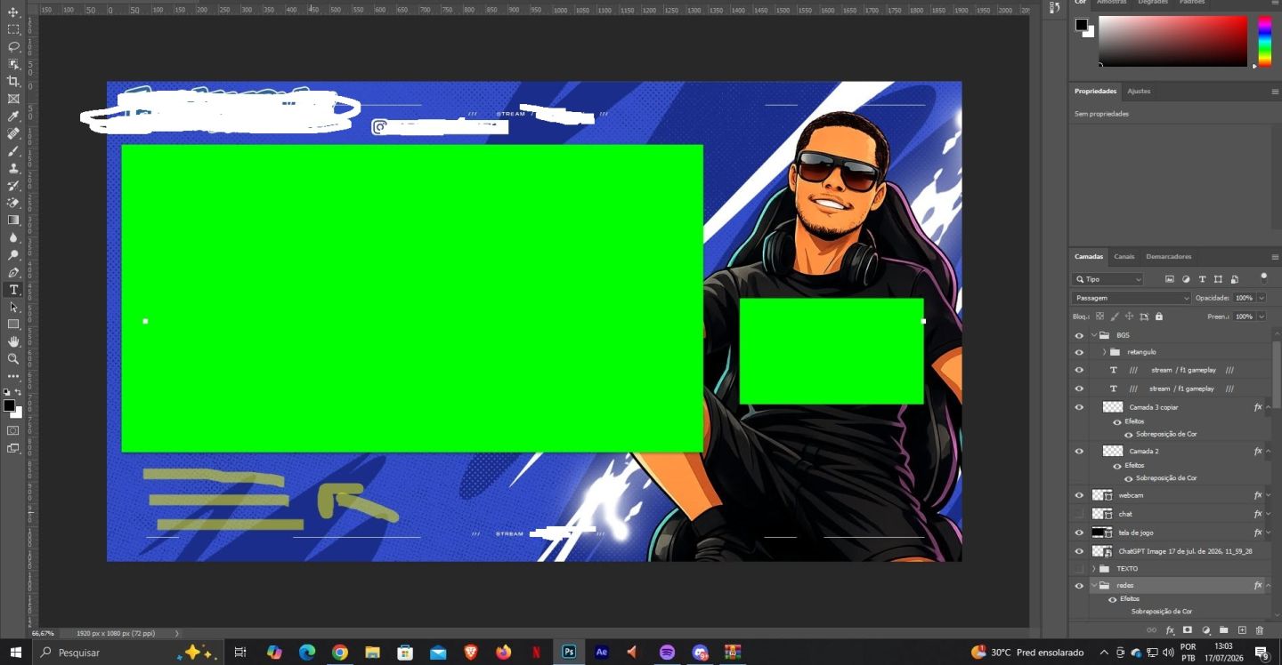Click the rainbow hue slider in Color panel
1282x665 pixels.
click(1264, 41)
